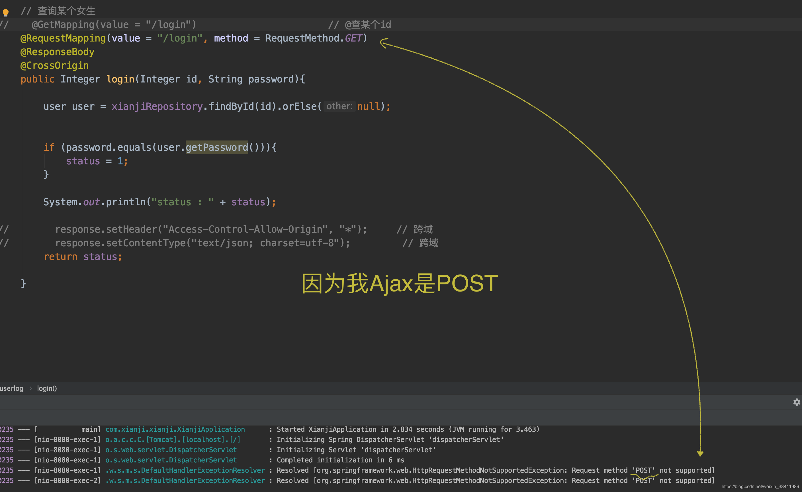Click the login method name

point(120,79)
